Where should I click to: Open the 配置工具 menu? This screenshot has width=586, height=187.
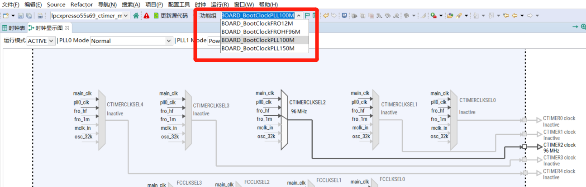coord(179,5)
